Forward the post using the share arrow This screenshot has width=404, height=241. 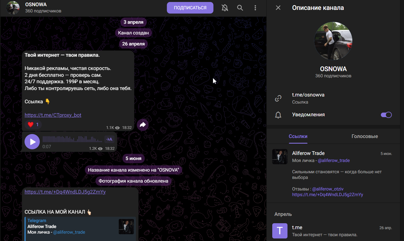pos(142,124)
